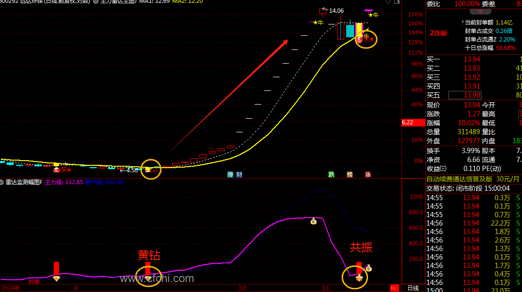This screenshot has height=292, width=522.
Task: Click the large cyan candlestick
Action: [350, 31]
